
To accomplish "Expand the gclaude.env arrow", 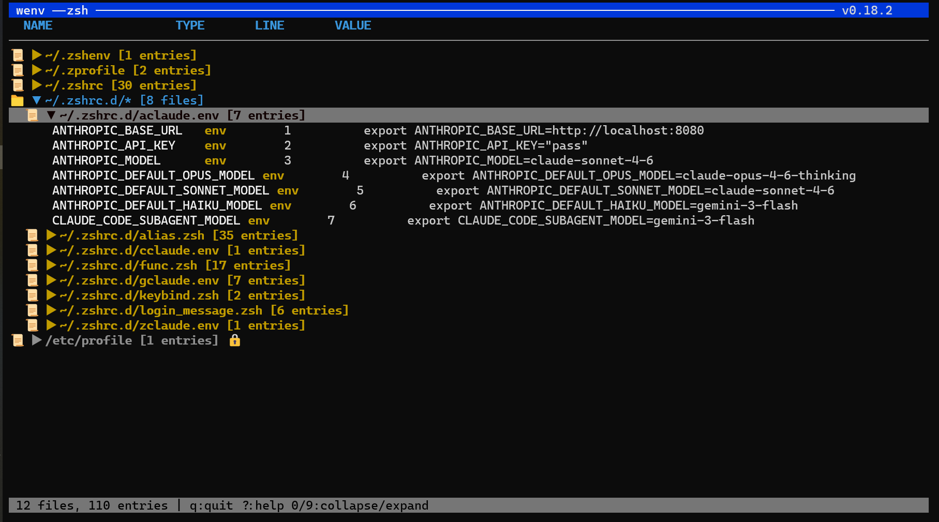I will point(51,280).
